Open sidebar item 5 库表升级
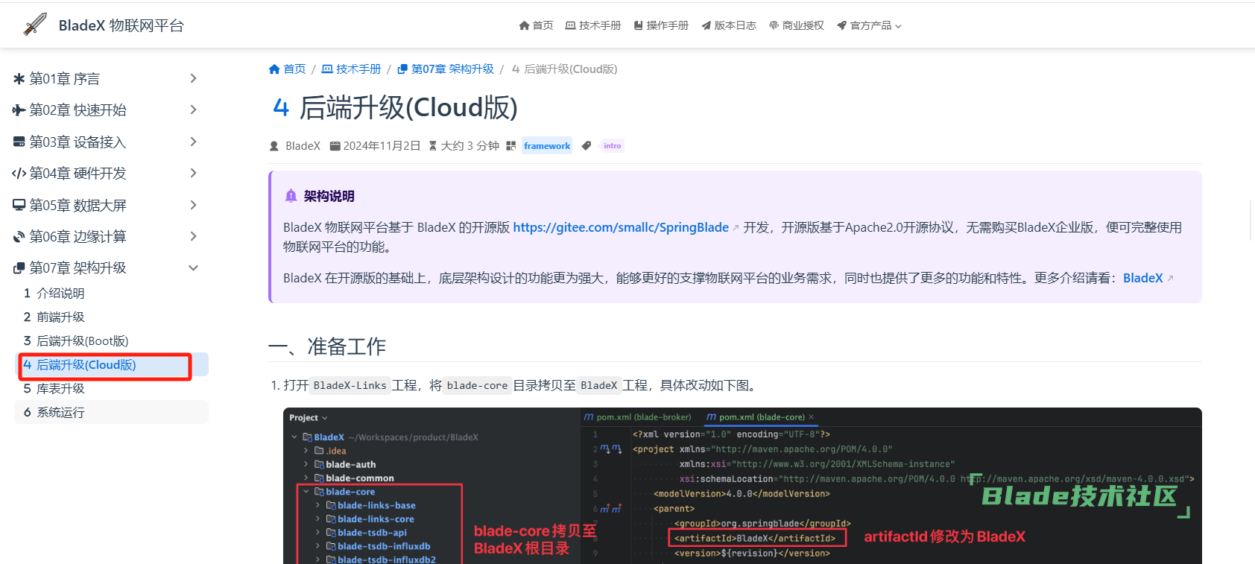The height and width of the screenshot is (564, 1255). (112, 389)
